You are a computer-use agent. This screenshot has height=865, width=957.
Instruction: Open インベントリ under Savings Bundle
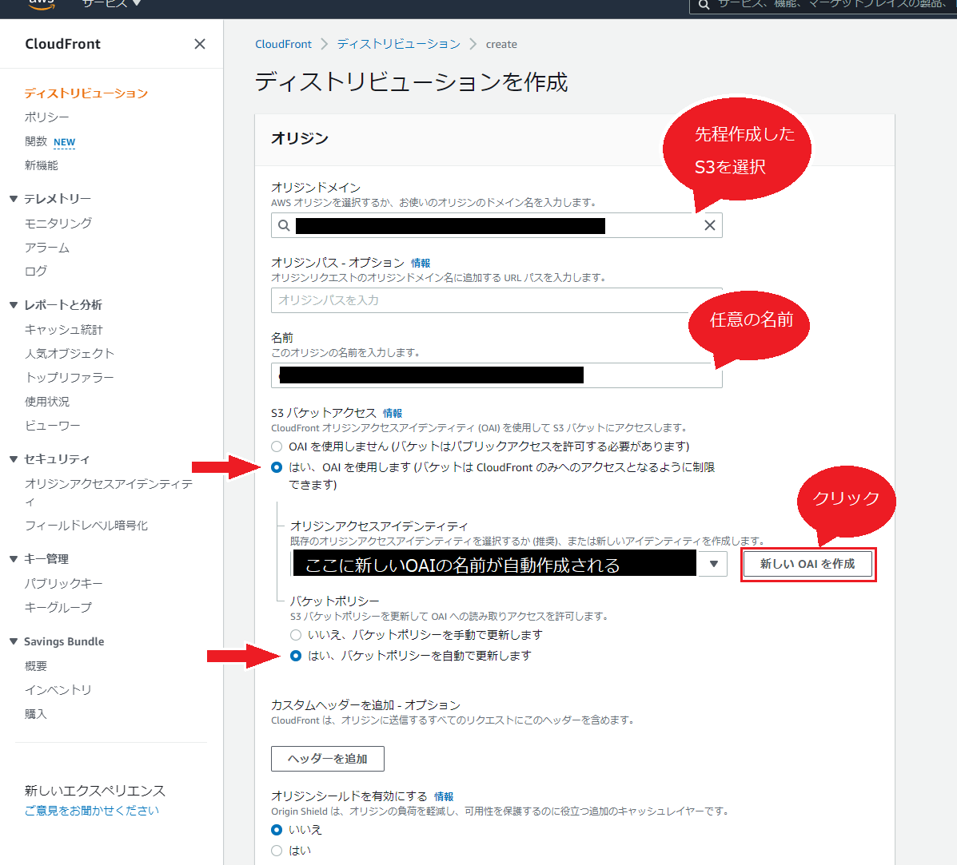[x=58, y=689]
